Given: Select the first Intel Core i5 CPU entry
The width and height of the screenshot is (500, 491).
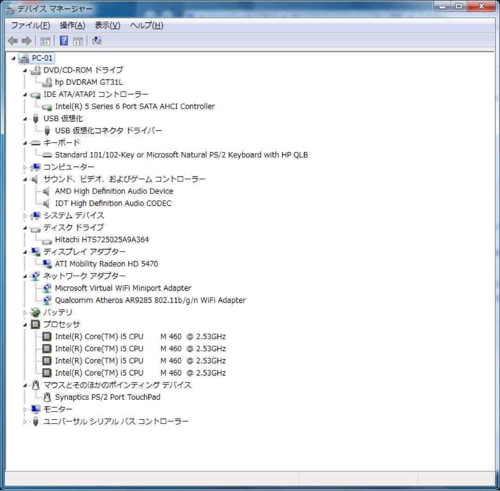Looking at the screenshot, I should point(140,337).
